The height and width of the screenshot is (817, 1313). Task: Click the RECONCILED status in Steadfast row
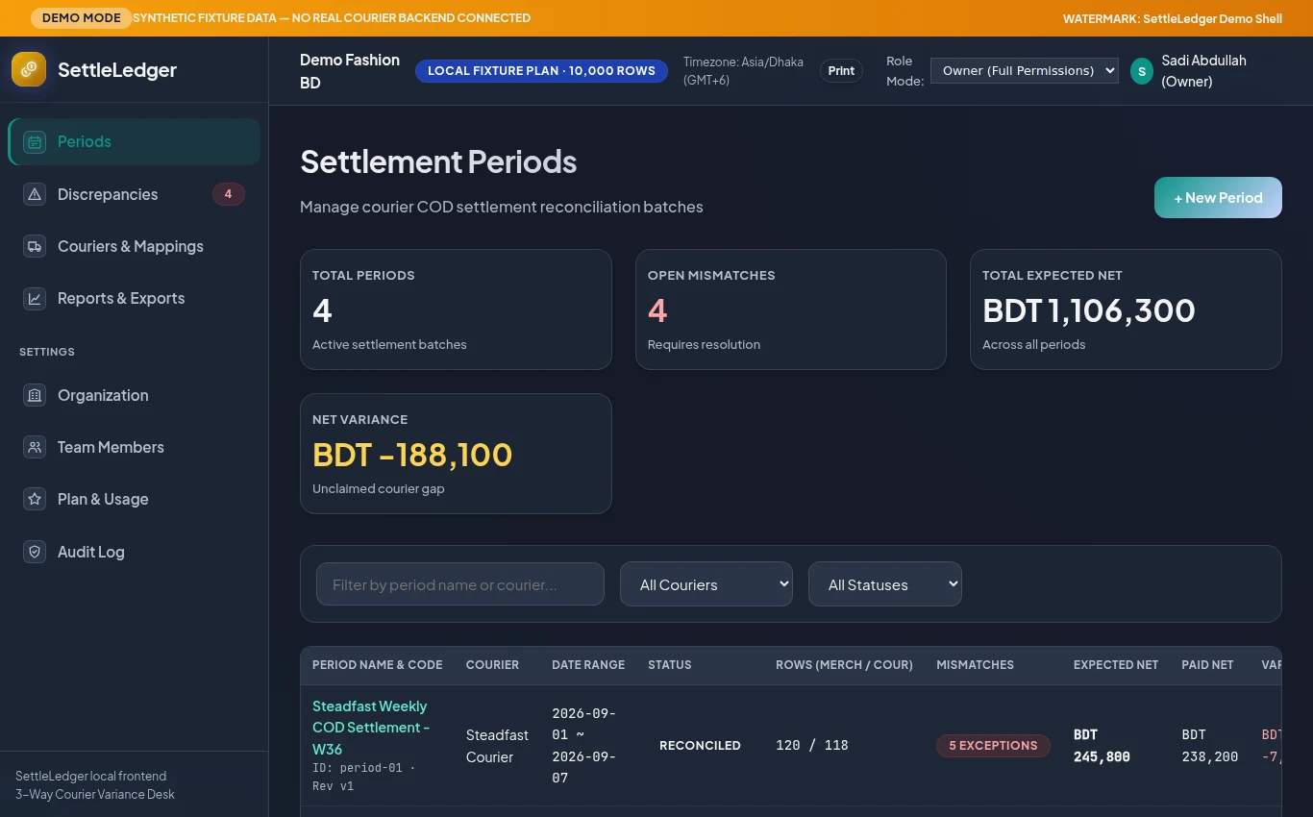point(700,746)
